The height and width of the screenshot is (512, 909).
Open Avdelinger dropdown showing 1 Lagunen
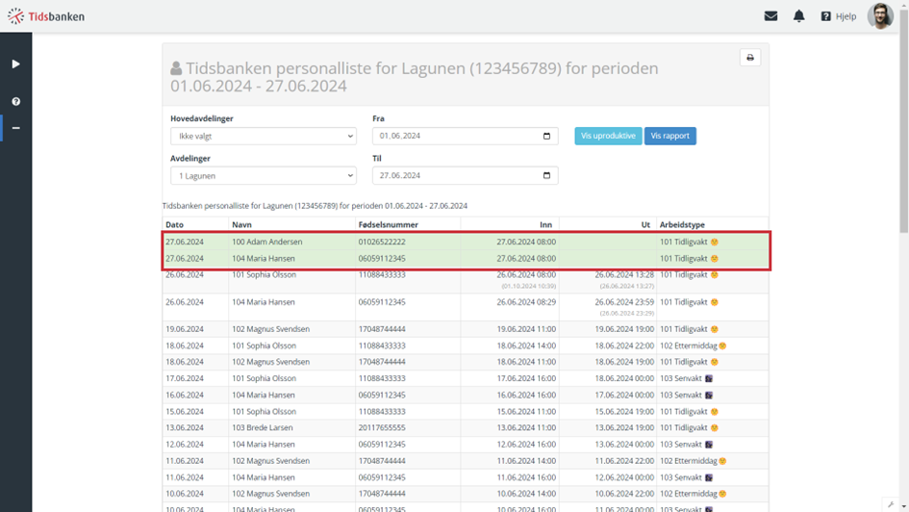click(264, 176)
